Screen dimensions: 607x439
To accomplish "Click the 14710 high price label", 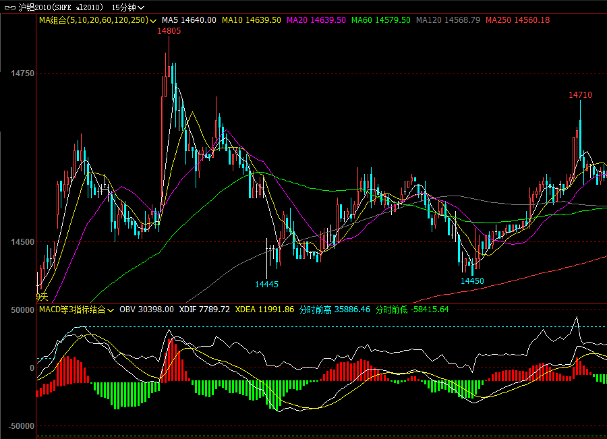I will point(580,95).
